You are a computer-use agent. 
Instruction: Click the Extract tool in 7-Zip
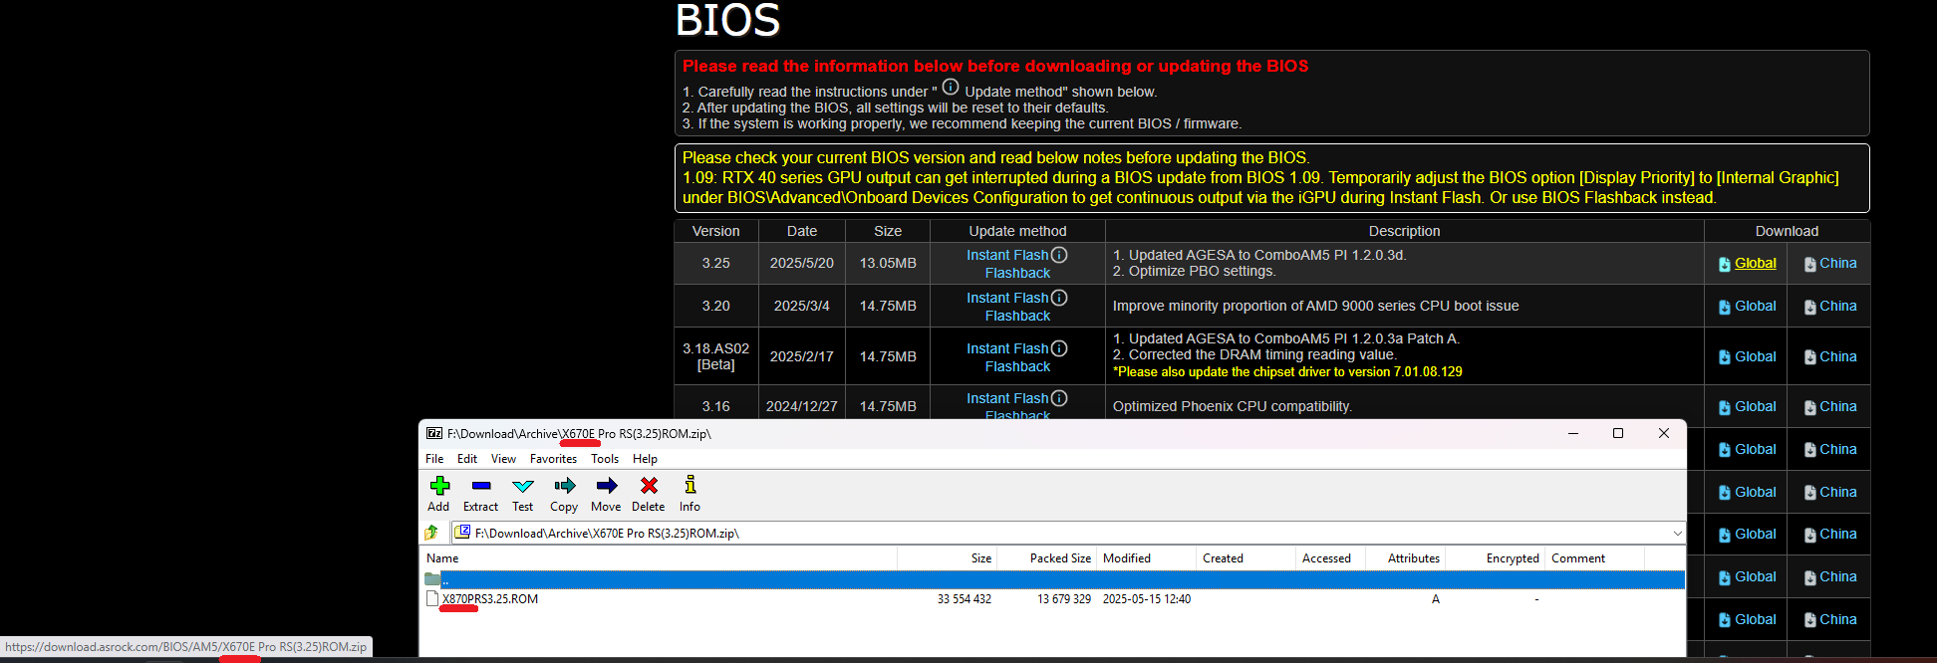[481, 494]
